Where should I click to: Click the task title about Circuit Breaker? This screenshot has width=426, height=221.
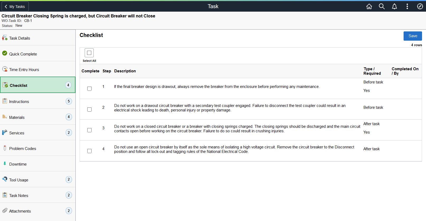[78, 16]
